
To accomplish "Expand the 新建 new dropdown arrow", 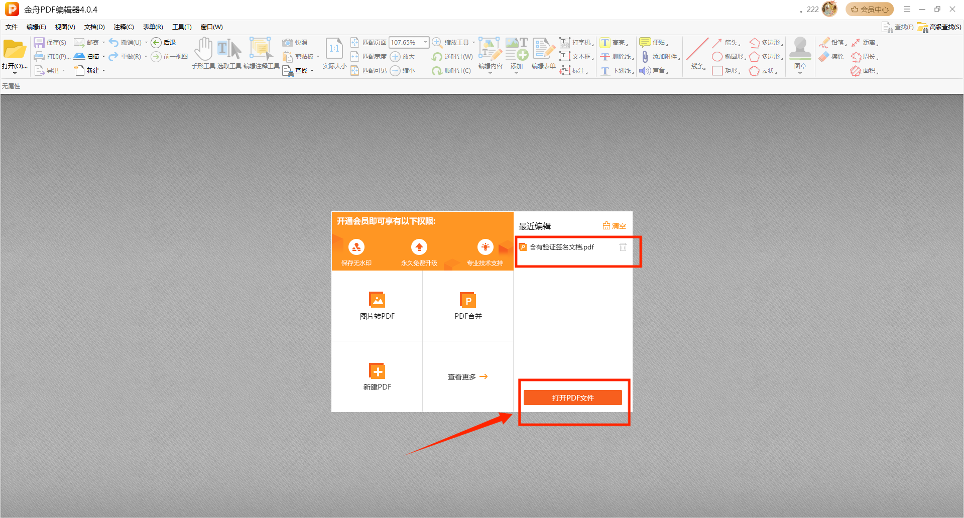I will pyautogui.click(x=103, y=71).
